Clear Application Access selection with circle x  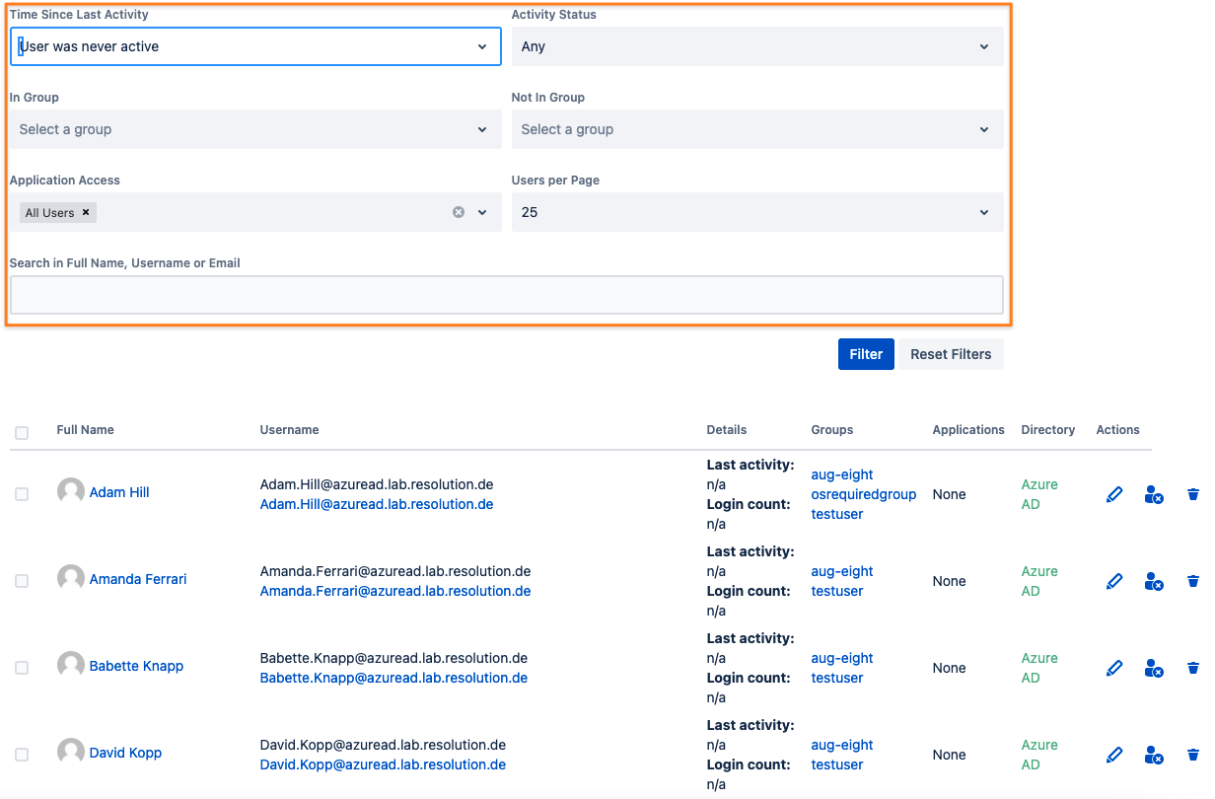tap(459, 212)
